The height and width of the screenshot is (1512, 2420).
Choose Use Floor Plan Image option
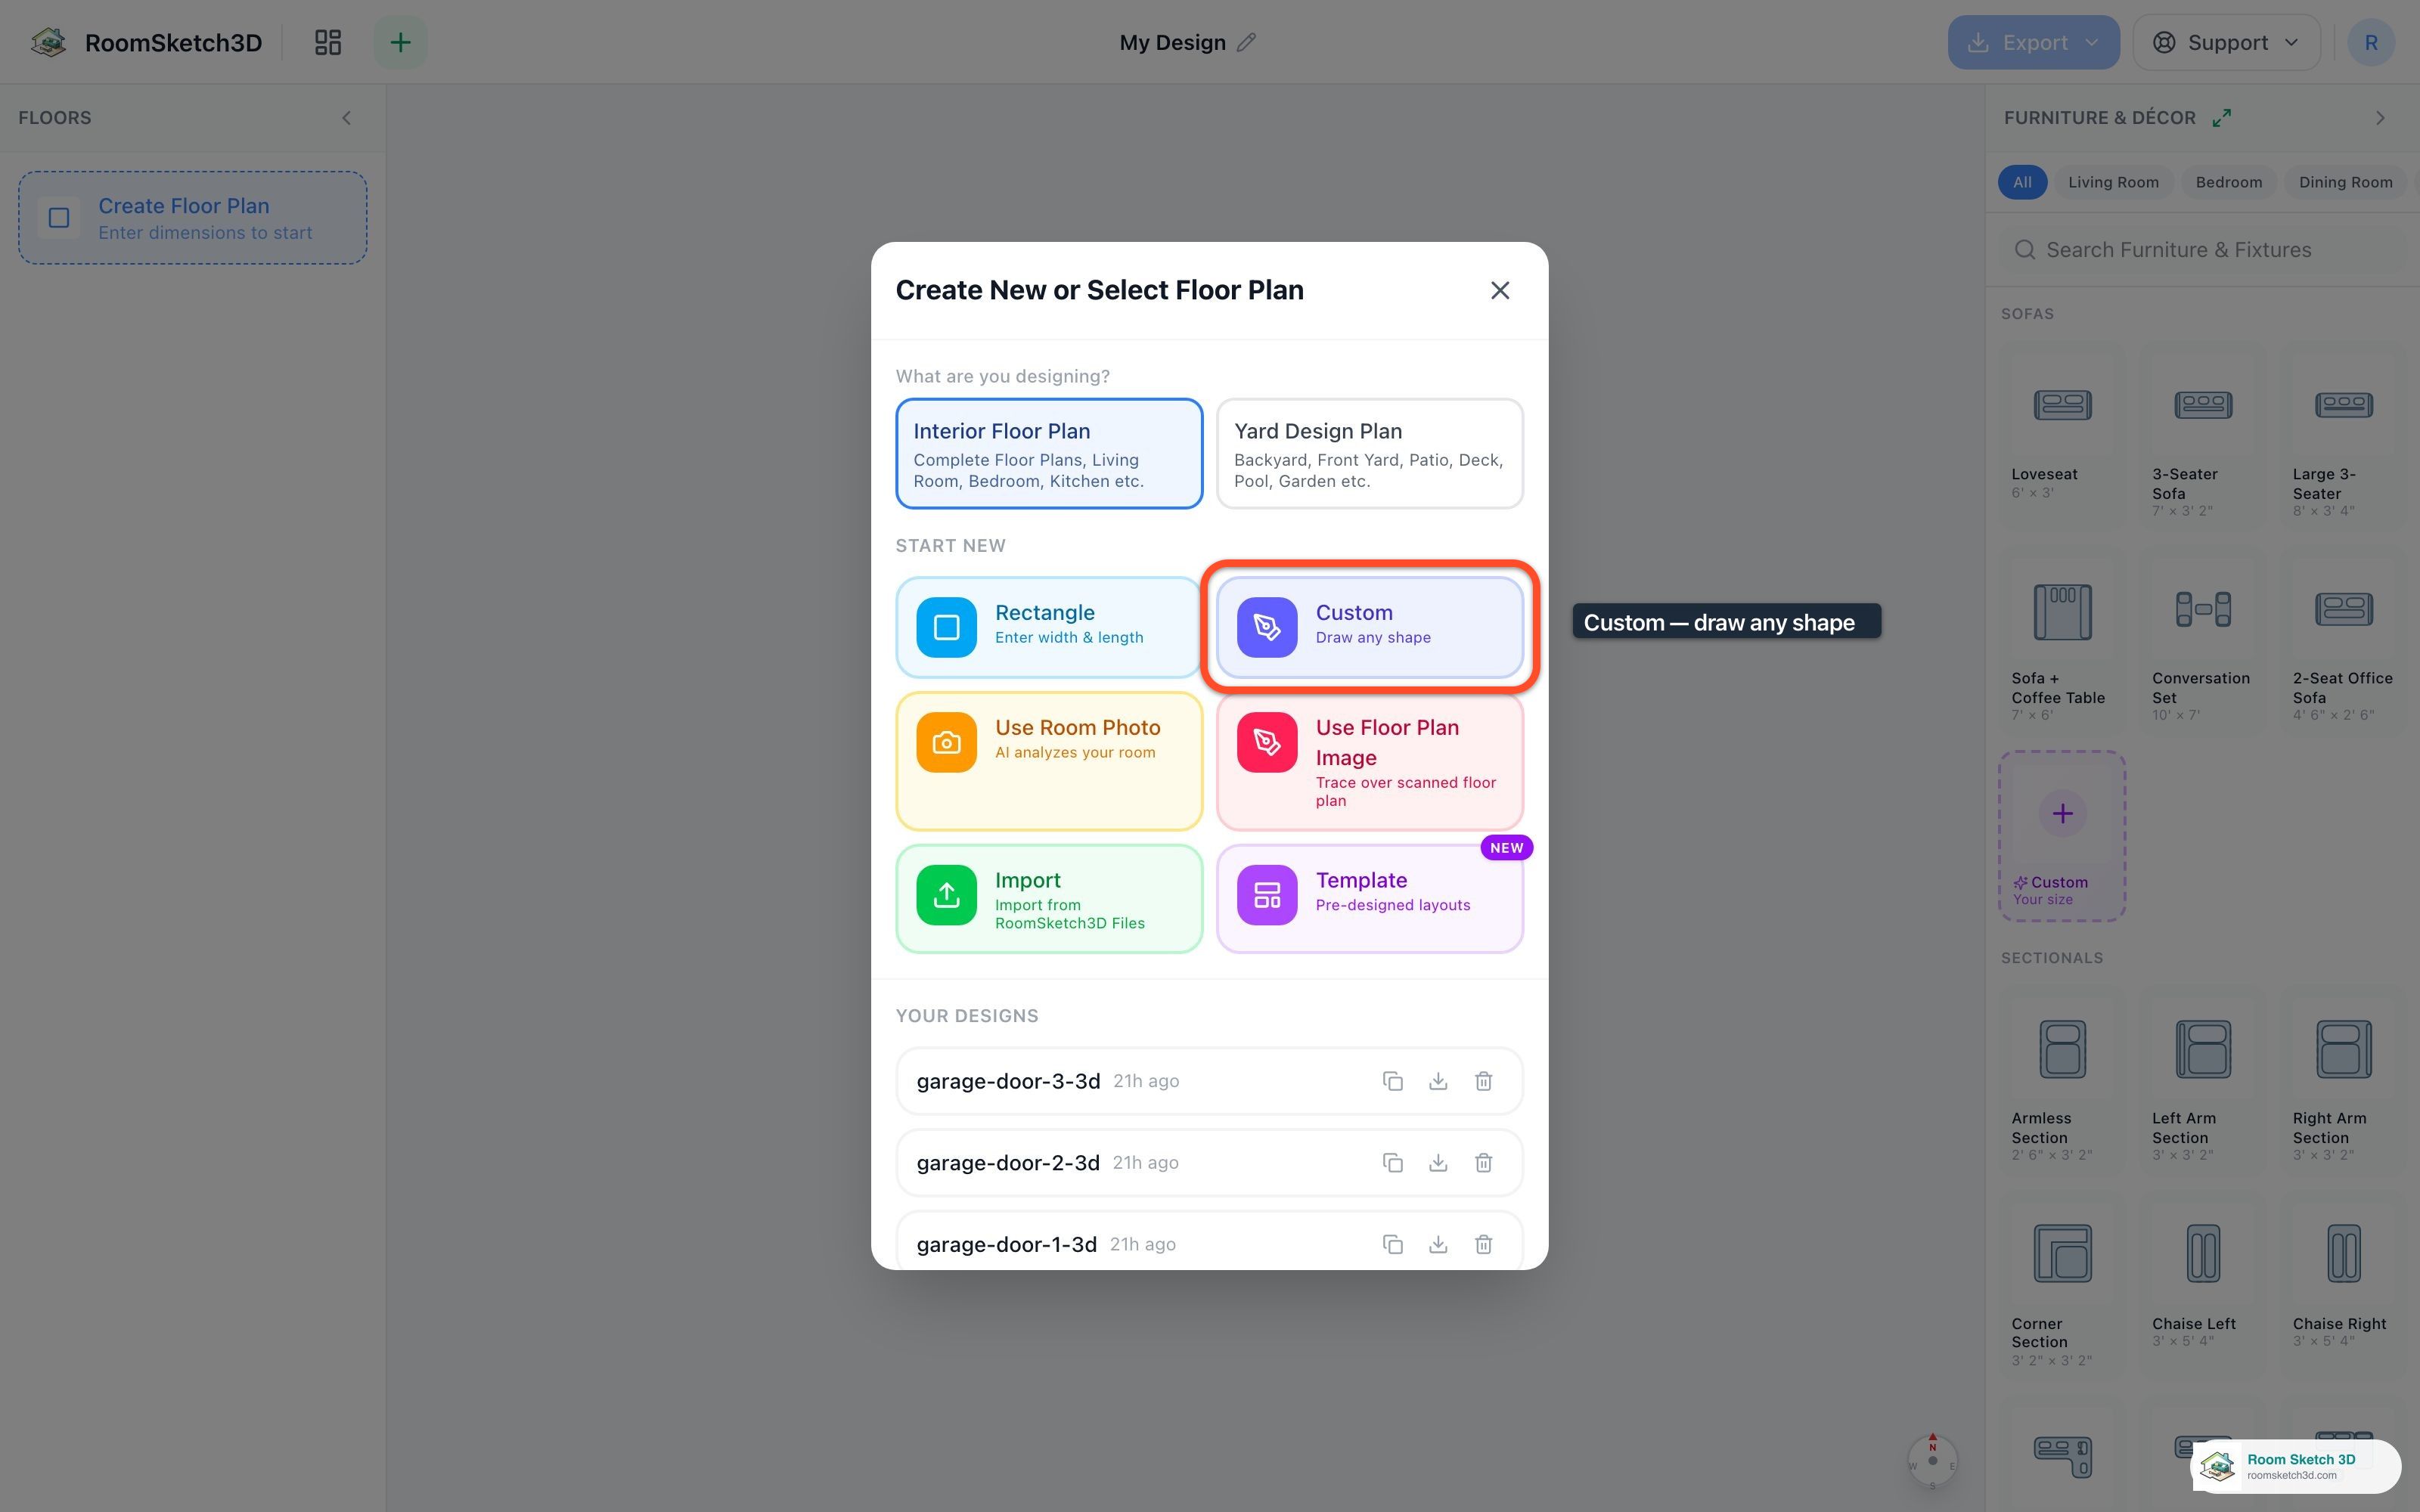point(1369,761)
